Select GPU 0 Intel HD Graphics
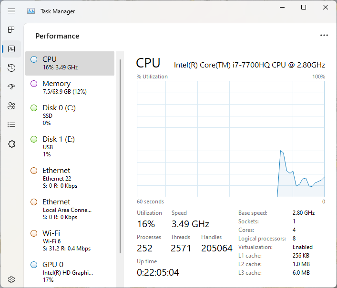 (70, 272)
